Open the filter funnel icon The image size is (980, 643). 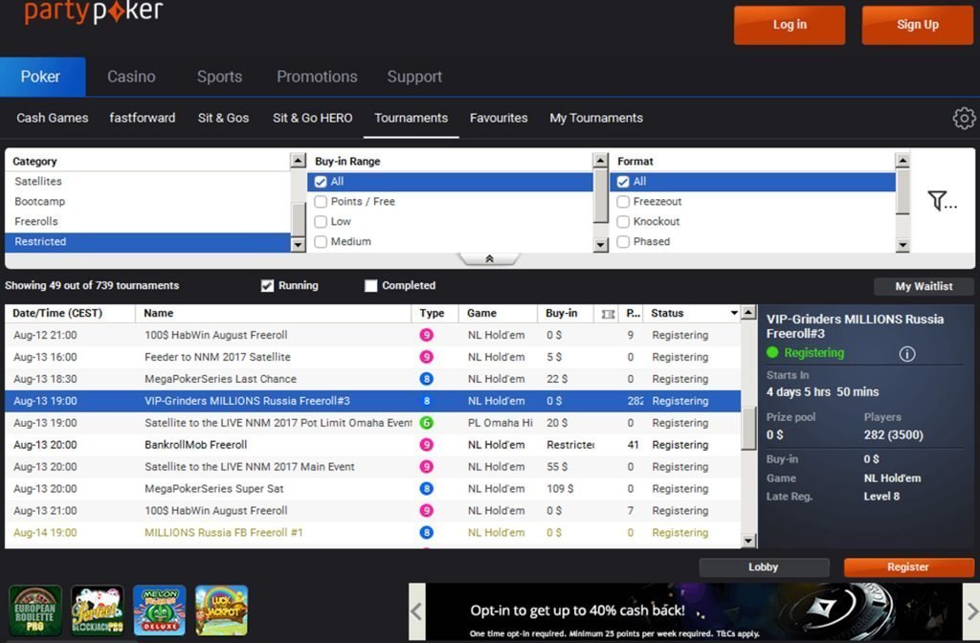coord(942,201)
